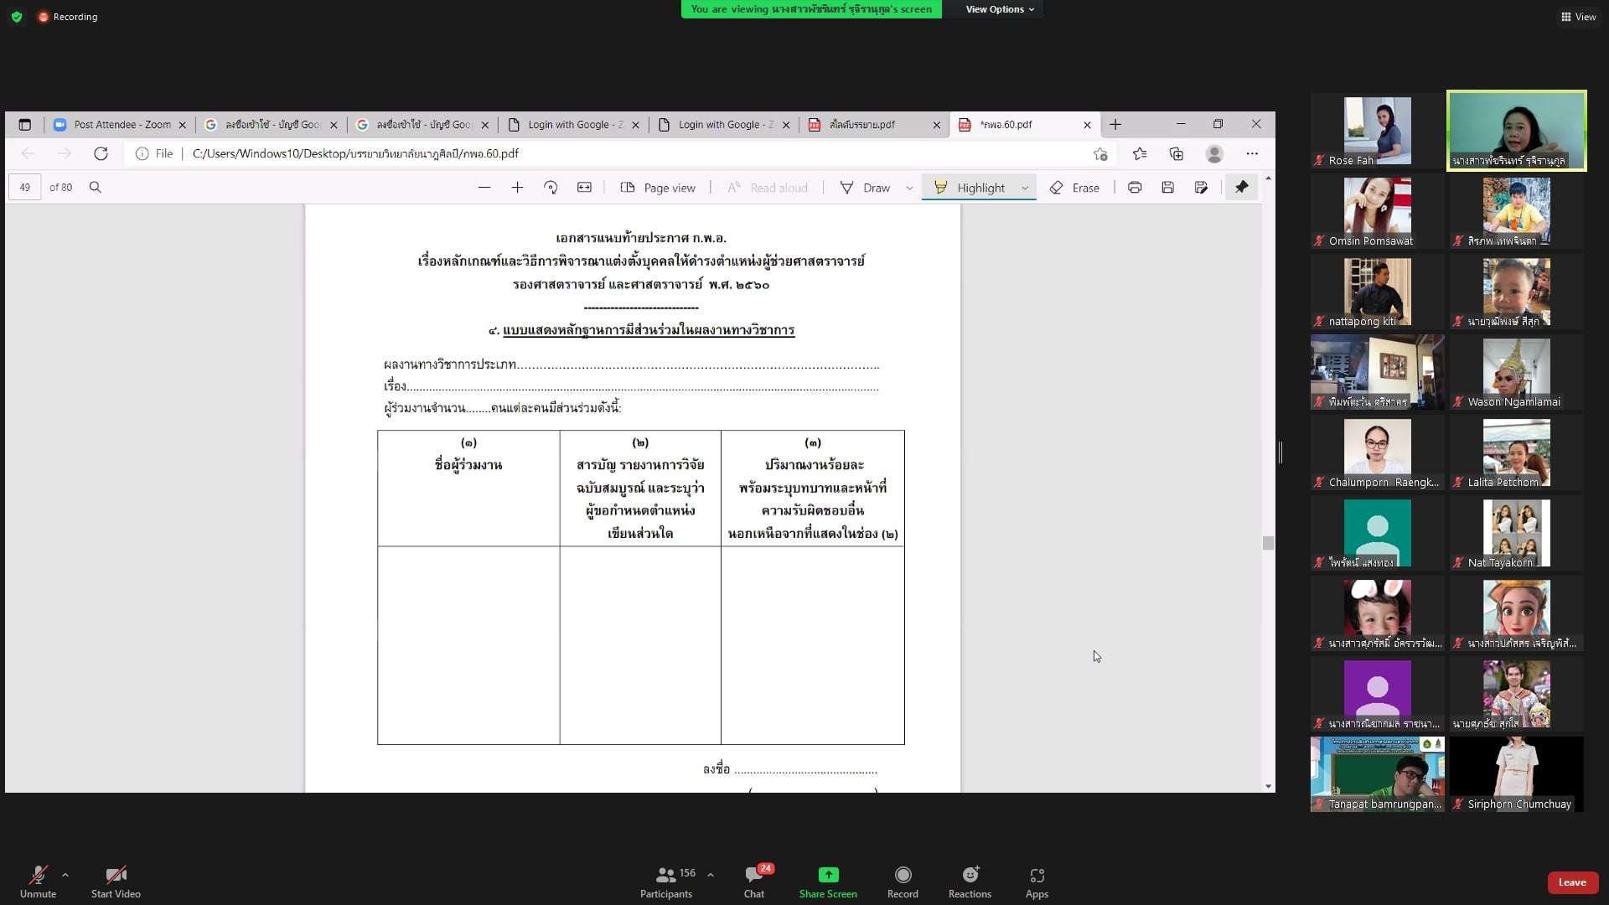Open PDF search magnifier
This screenshot has height=905, width=1609.
(x=96, y=188)
